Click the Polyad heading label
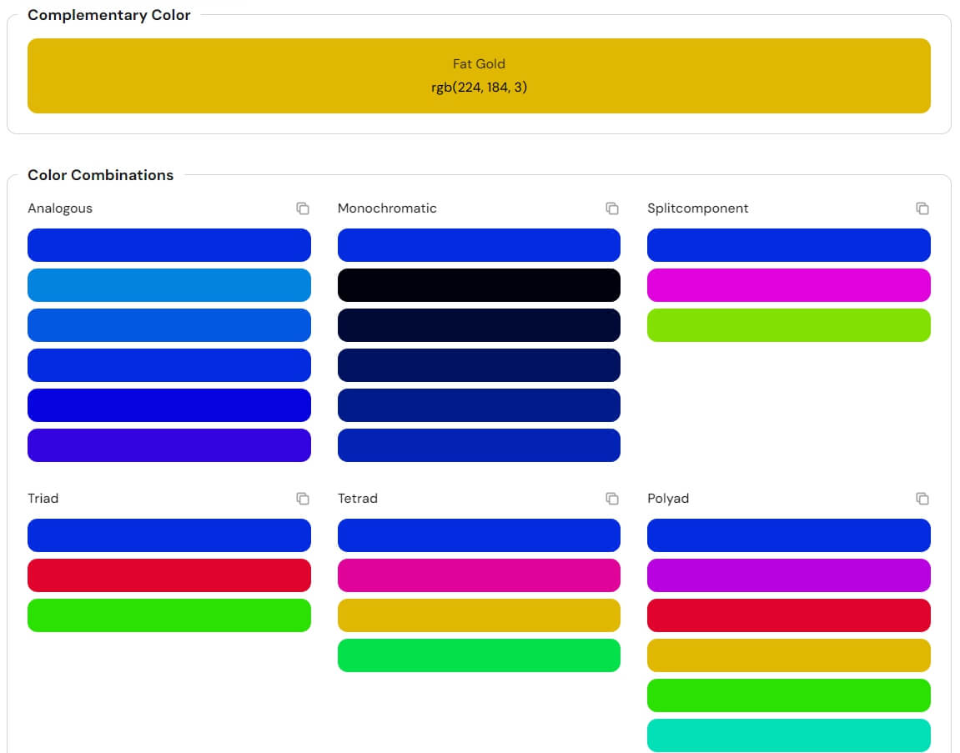The width and height of the screenshot is (960, 753). [x=668, y=499]
